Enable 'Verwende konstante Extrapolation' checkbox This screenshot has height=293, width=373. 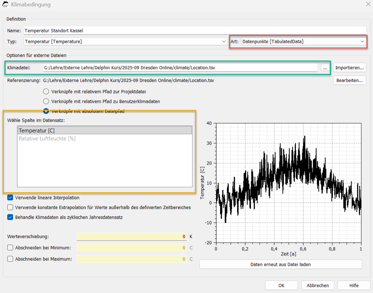[10, 207]
